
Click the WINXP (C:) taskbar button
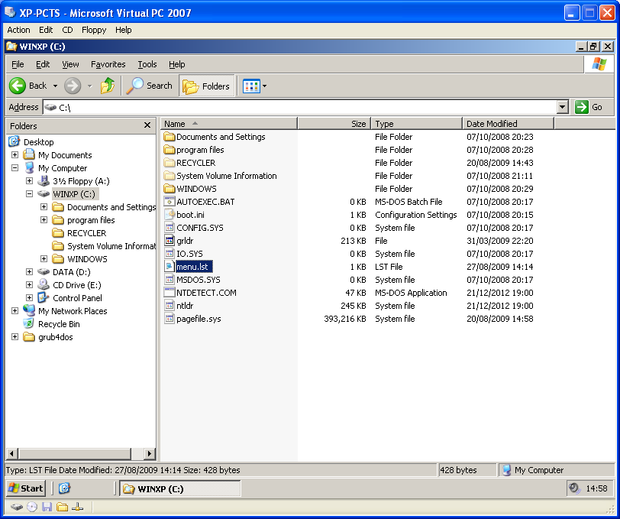point(180,489)
